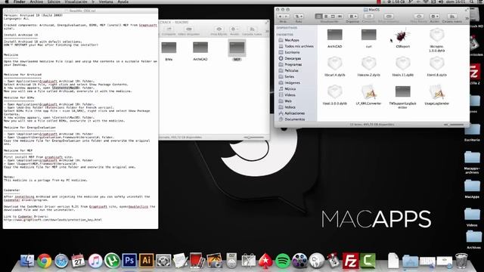Click the protection_key.html link in ReadMe

[x=53, y=220]
